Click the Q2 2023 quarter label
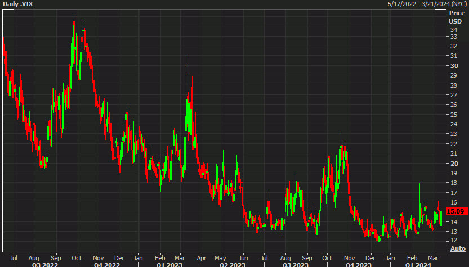Viewport: 469px width, 267px height. (233, 265)
